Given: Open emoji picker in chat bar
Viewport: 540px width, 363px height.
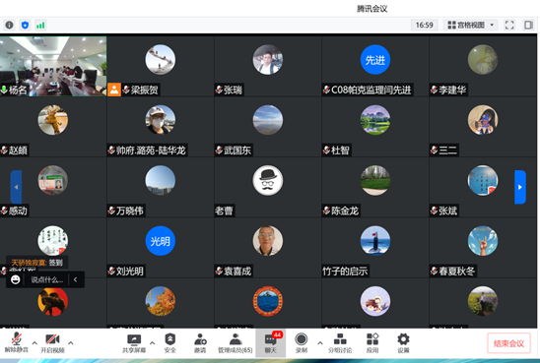Looking at the screenshot, I should point(15,279).
